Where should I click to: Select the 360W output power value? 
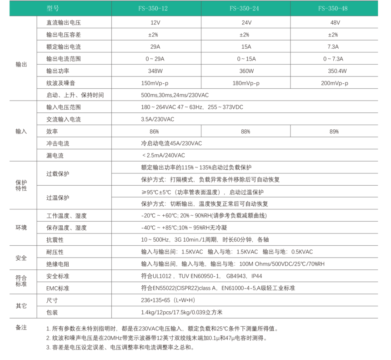[x=246, y=71]
